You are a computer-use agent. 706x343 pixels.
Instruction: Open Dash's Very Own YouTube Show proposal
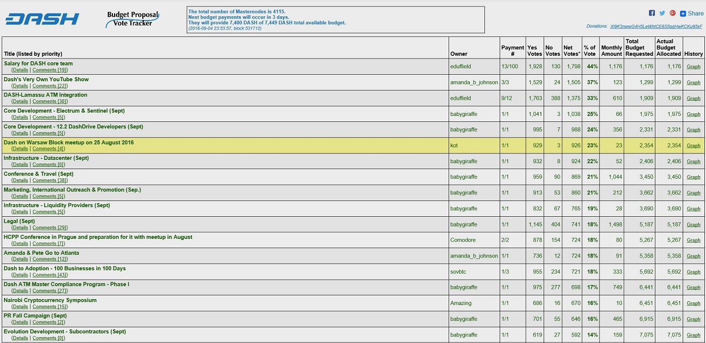[x=46, y=79]
